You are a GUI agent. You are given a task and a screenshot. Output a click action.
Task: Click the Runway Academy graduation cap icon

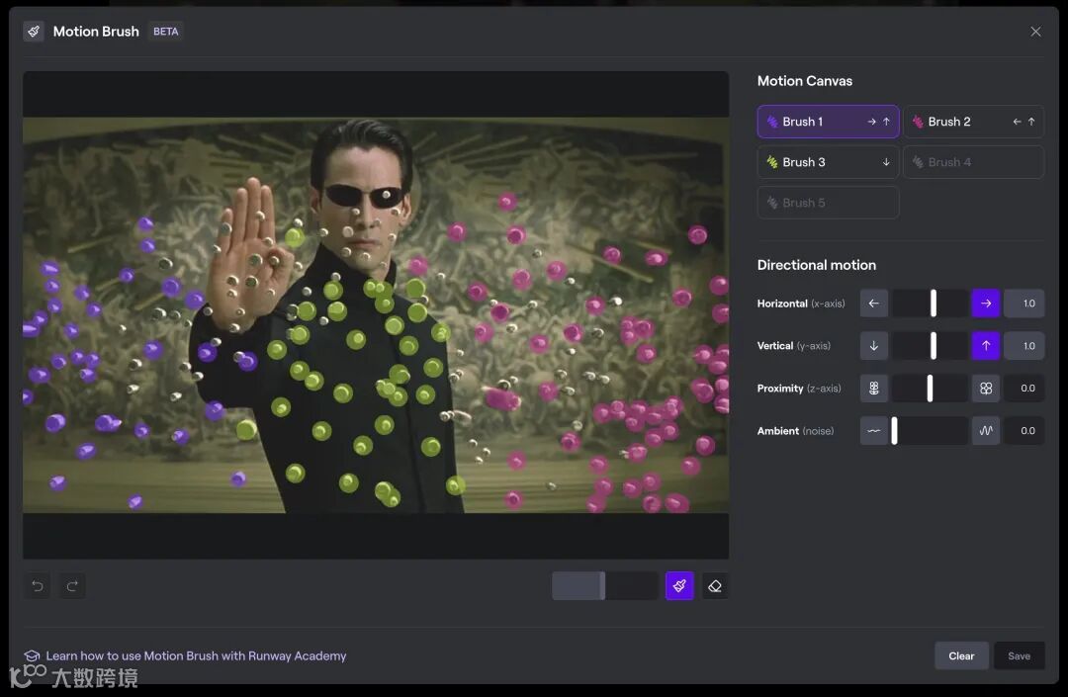pyautogui.click(x=32, y=656)
